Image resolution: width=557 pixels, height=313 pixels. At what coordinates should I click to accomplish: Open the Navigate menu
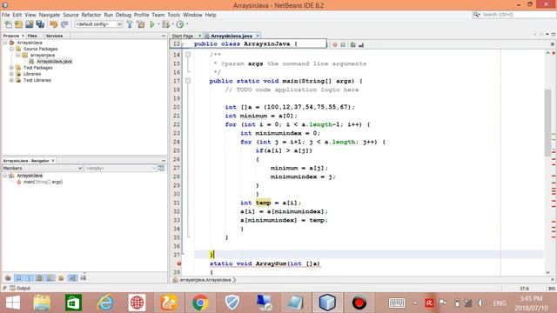click(50, 15)
